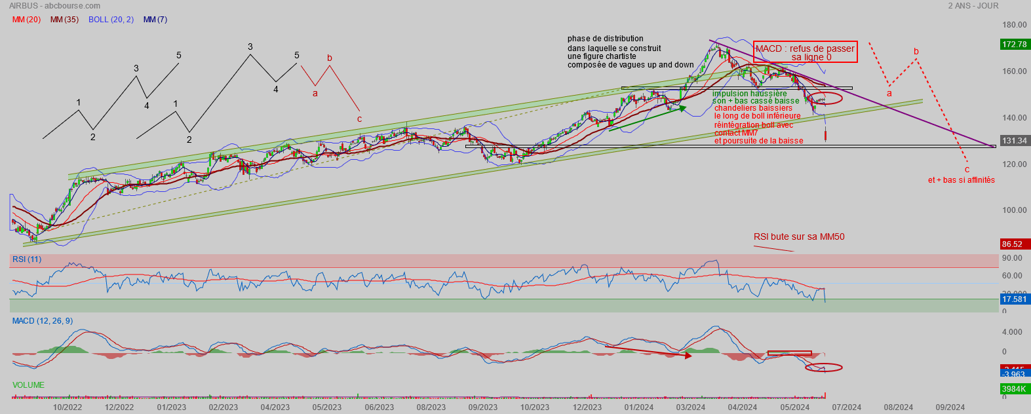Click the 60.00 RSI axis value

pyautogui.click(x=1013, y=276)
